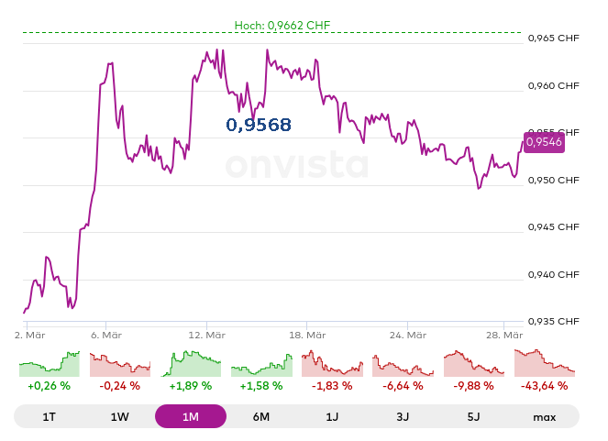Click the 1T mini sparkline thumbnail
The width and height of the screenshot is (608, 441).
50,364
